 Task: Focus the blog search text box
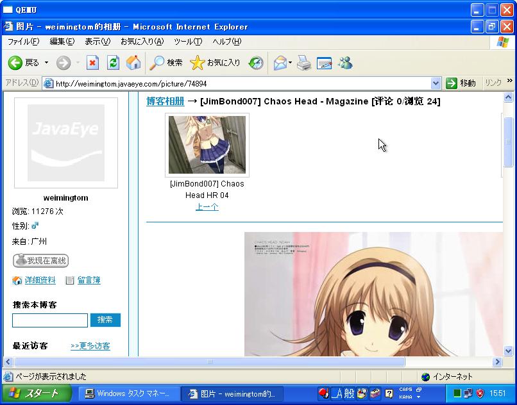pyautogui.click(x=50, y=320)
